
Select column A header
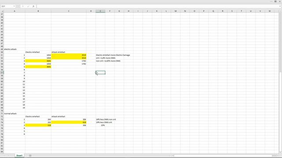(x=15, y=11)
